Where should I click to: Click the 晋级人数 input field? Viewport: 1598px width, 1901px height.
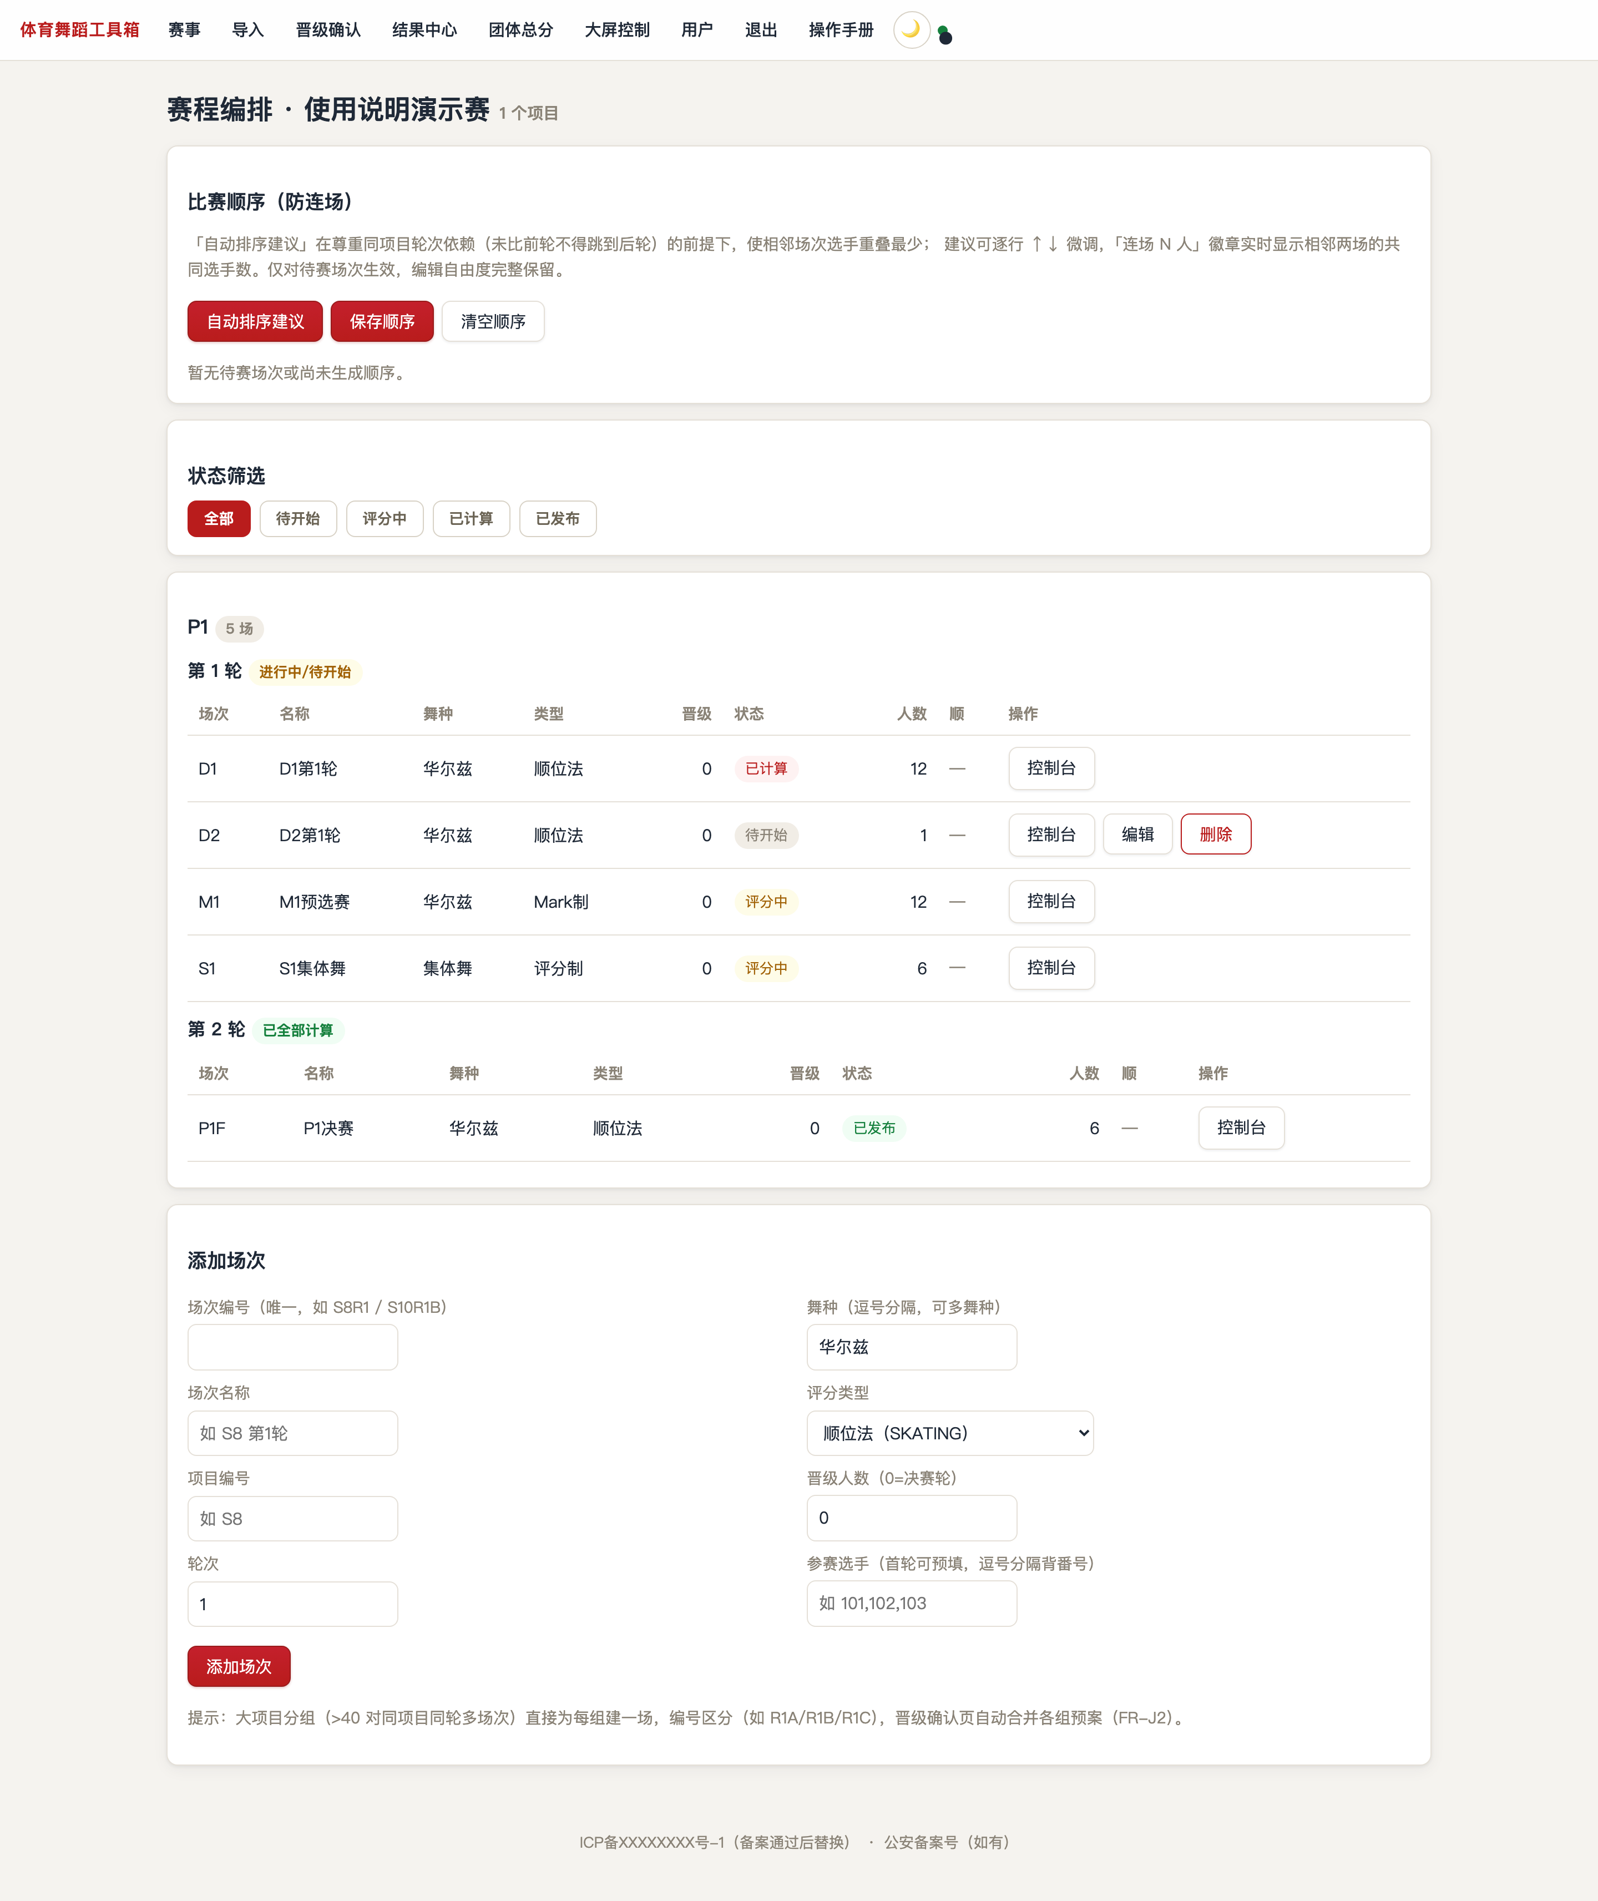point(911,1518)
